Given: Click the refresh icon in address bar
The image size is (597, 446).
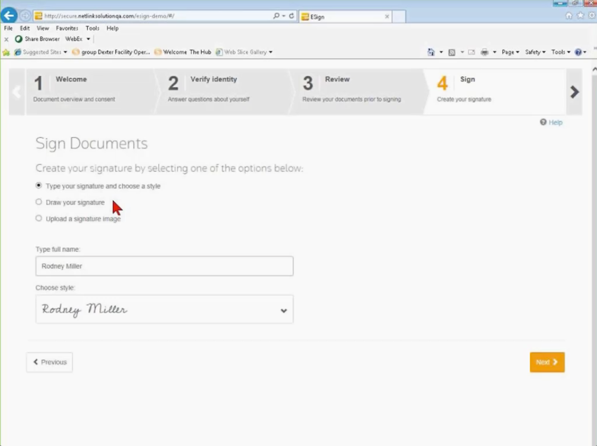Looking at the screenshot, I should click(x=291, y=16).
